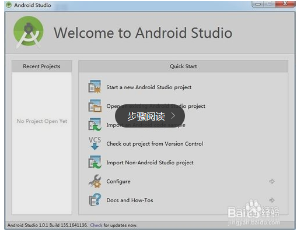The width and height of the screenshot is (297, 233).
Task: Click the small Android Studio title bar icon
Action: 9,5
